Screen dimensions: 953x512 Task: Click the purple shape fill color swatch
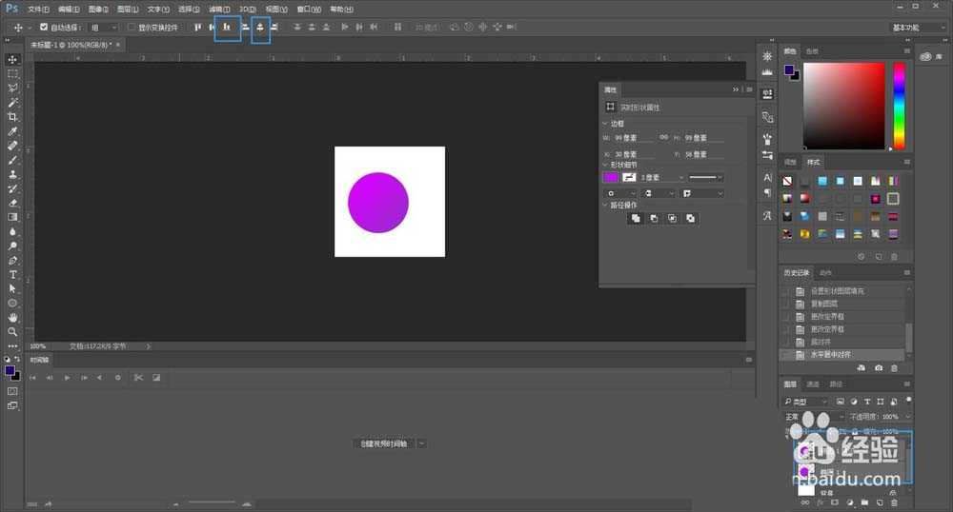coord(611,177)
